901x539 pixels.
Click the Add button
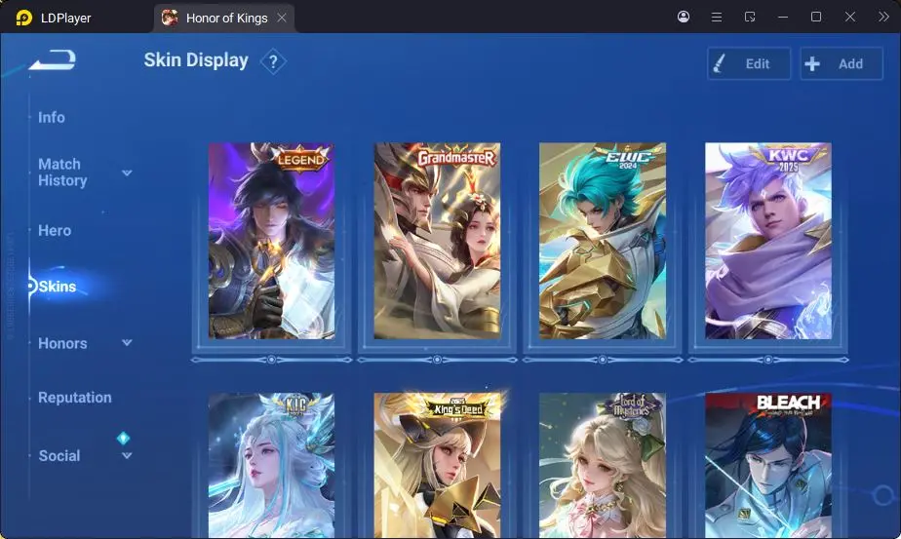842,63
